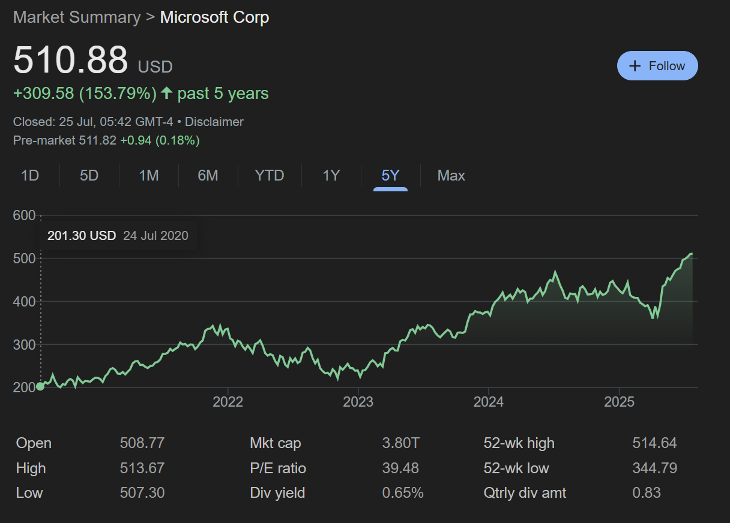Click the 2022 label on the chart axis
Screen dimensions: 730x523
tap(228, 402)
